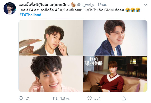Viewport: 151px width, 103px height.
Task: Click the tweet body text mentioning GMM
Action: 71,10
